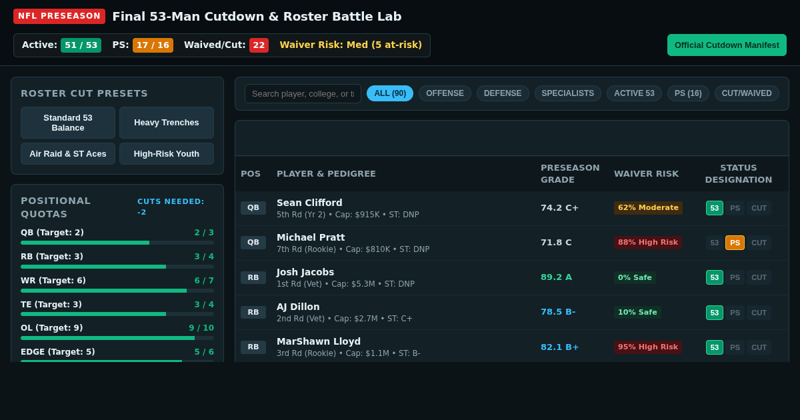Image resolution: width=800 pixels, height=420 pixels.
Task: Apply the Heavy Trenches preset
Action: click(167, 123)
